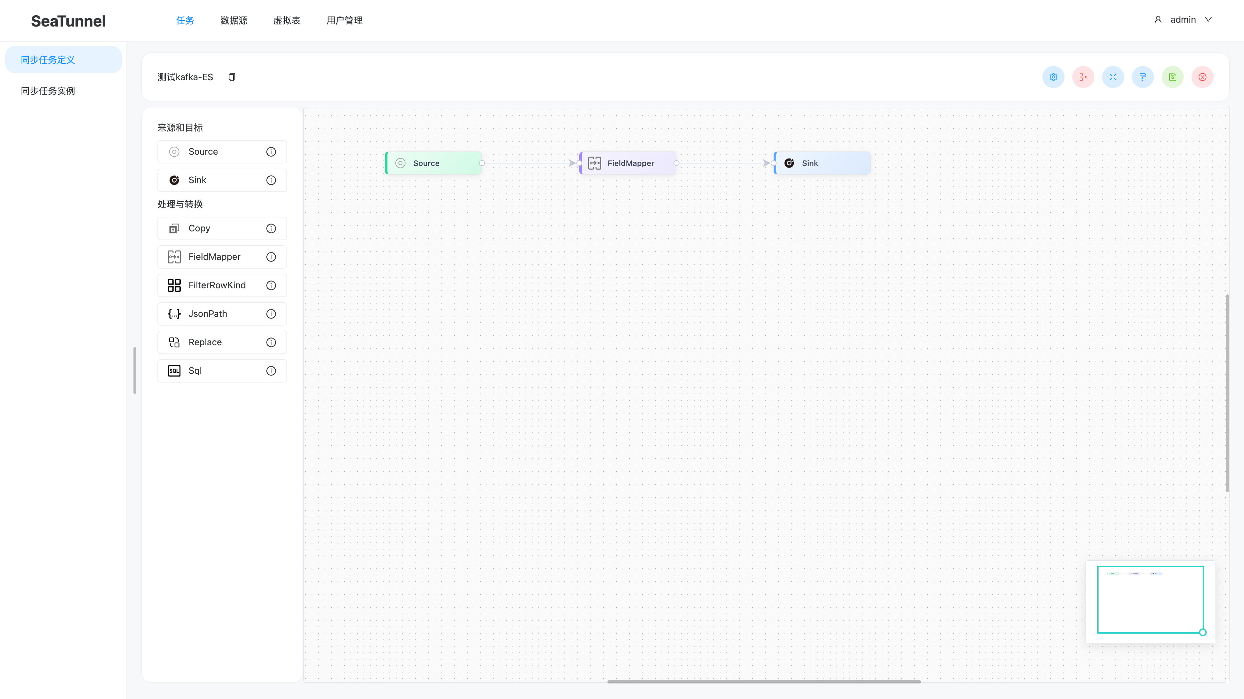
Task: Close the editor with the red X icon
Action: click(1203, 77)
